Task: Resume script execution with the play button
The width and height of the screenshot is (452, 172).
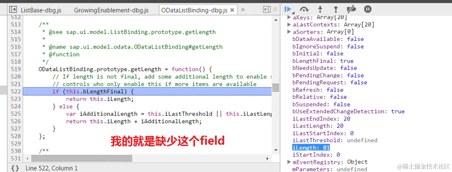Action: pyautogui.click(x=288, y=9)
